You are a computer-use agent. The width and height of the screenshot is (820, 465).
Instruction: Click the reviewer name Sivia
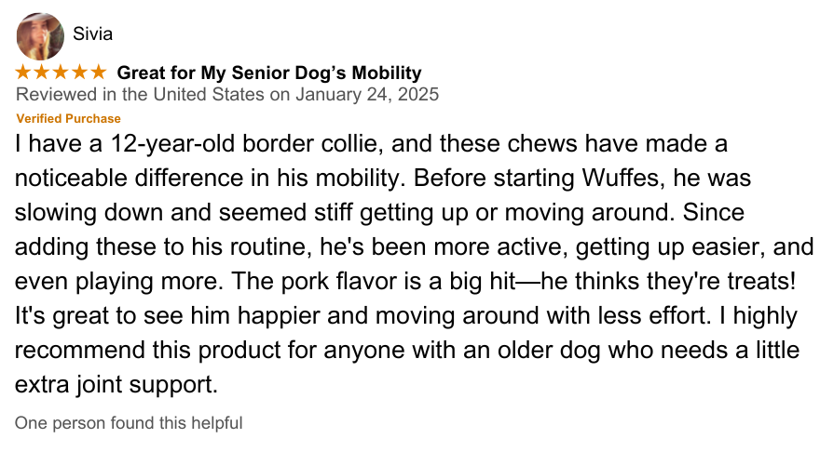click(92, 33)
